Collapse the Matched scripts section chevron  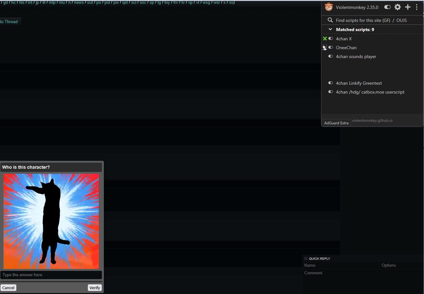tap(330, 29)
